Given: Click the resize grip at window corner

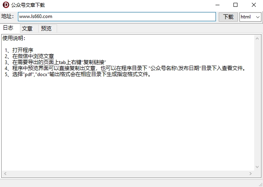Looking at the screenshot, I should click(260, 184).
